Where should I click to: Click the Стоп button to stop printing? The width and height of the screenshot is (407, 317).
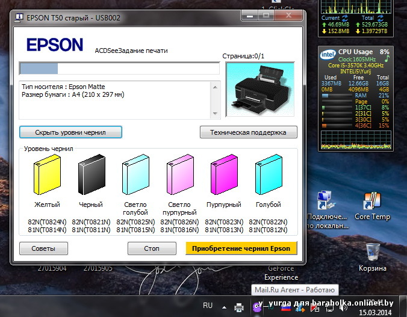point(152,248)
